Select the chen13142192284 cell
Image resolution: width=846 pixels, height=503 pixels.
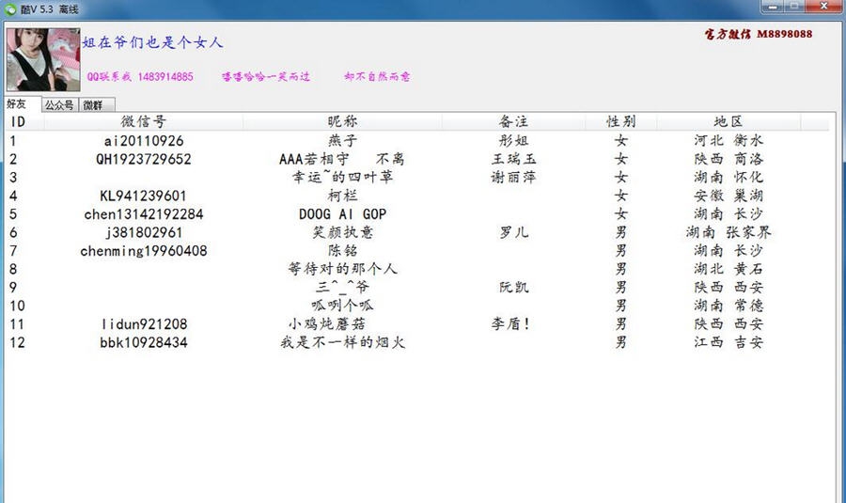[144, 214]
